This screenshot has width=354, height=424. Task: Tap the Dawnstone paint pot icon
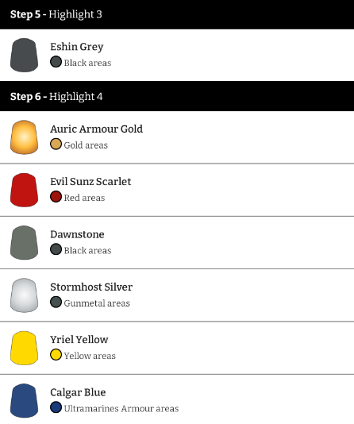[x=24, y=243]
